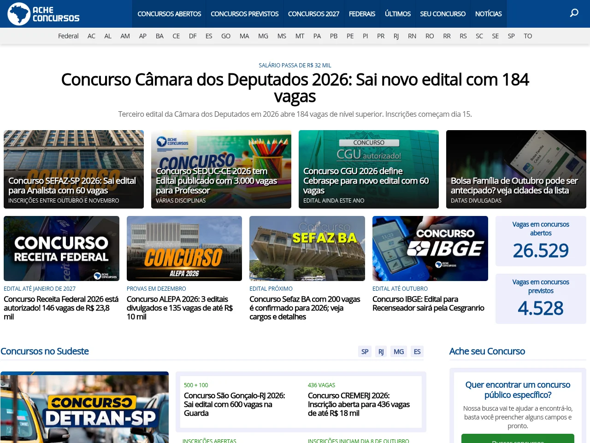Choose BA state link
Image resolution: width=590 pixels, height=443 pixels.
159,36
